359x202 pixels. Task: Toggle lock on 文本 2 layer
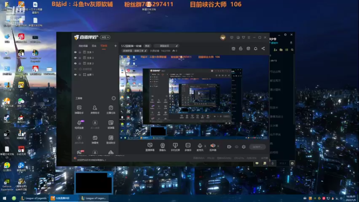[x=80, y=63]
